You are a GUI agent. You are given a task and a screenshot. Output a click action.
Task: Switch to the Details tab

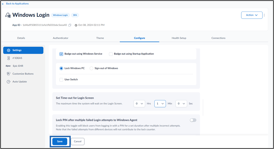21,38
